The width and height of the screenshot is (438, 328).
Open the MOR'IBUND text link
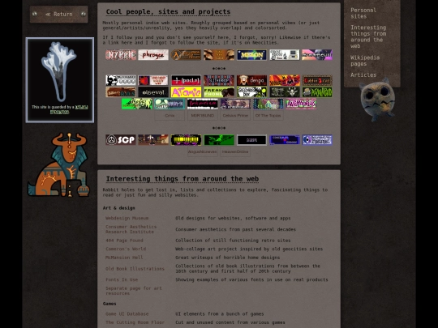point(203,116)
